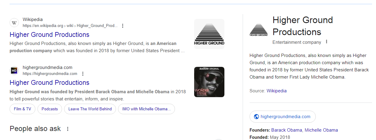376x140 pixels.
Task: Open three-dot menu next to highergroundmedia.com URL
Action: coord(83,74)
